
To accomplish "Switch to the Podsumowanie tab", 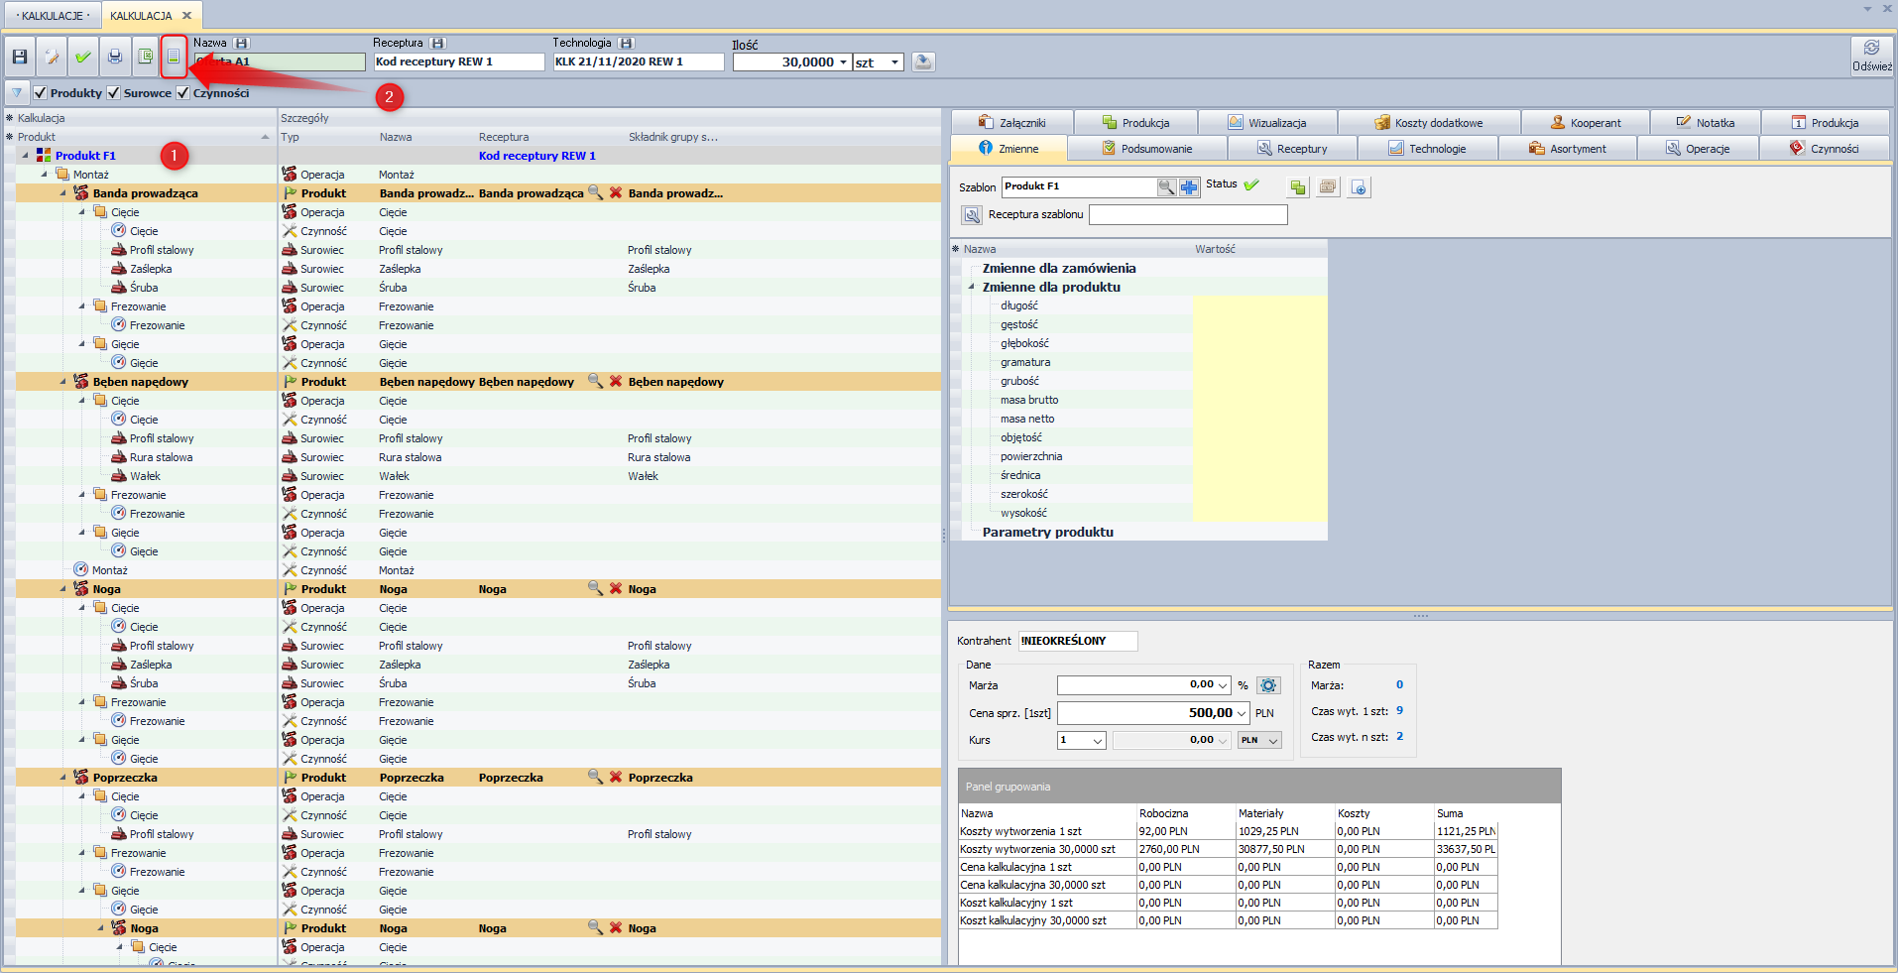I will click(x=1147, y=149).
